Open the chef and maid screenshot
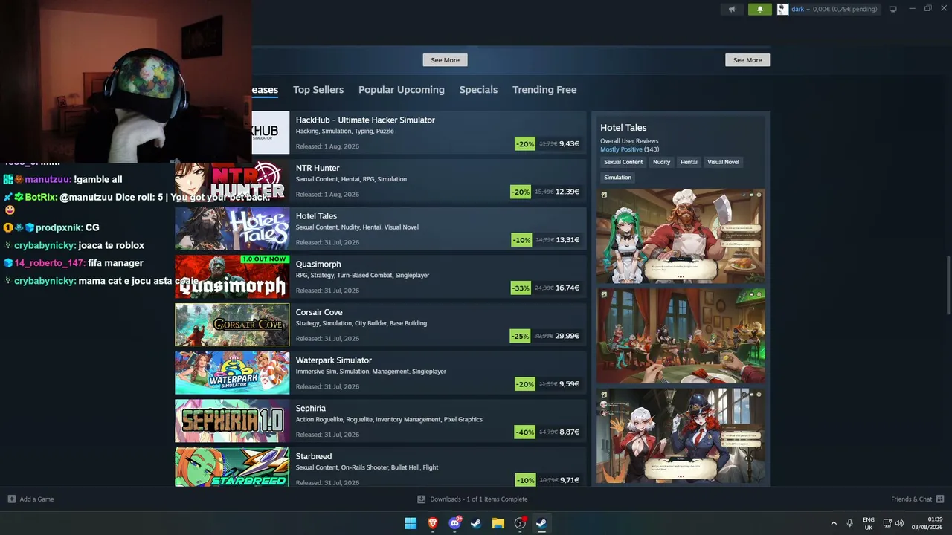Viewport: 952px width, 535px height. pos(681,236)
